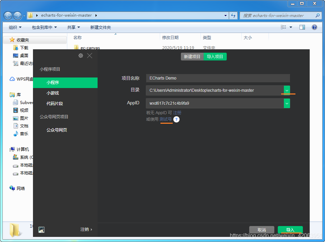The width and height of the screenshot is (325, 242).
Task: Expand the AppID dropdown arrow
Action: click(287, 103)
